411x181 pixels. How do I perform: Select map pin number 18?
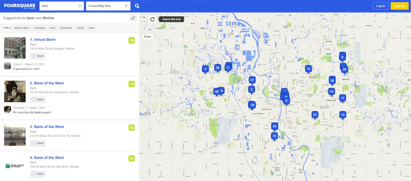coord(252,105)
